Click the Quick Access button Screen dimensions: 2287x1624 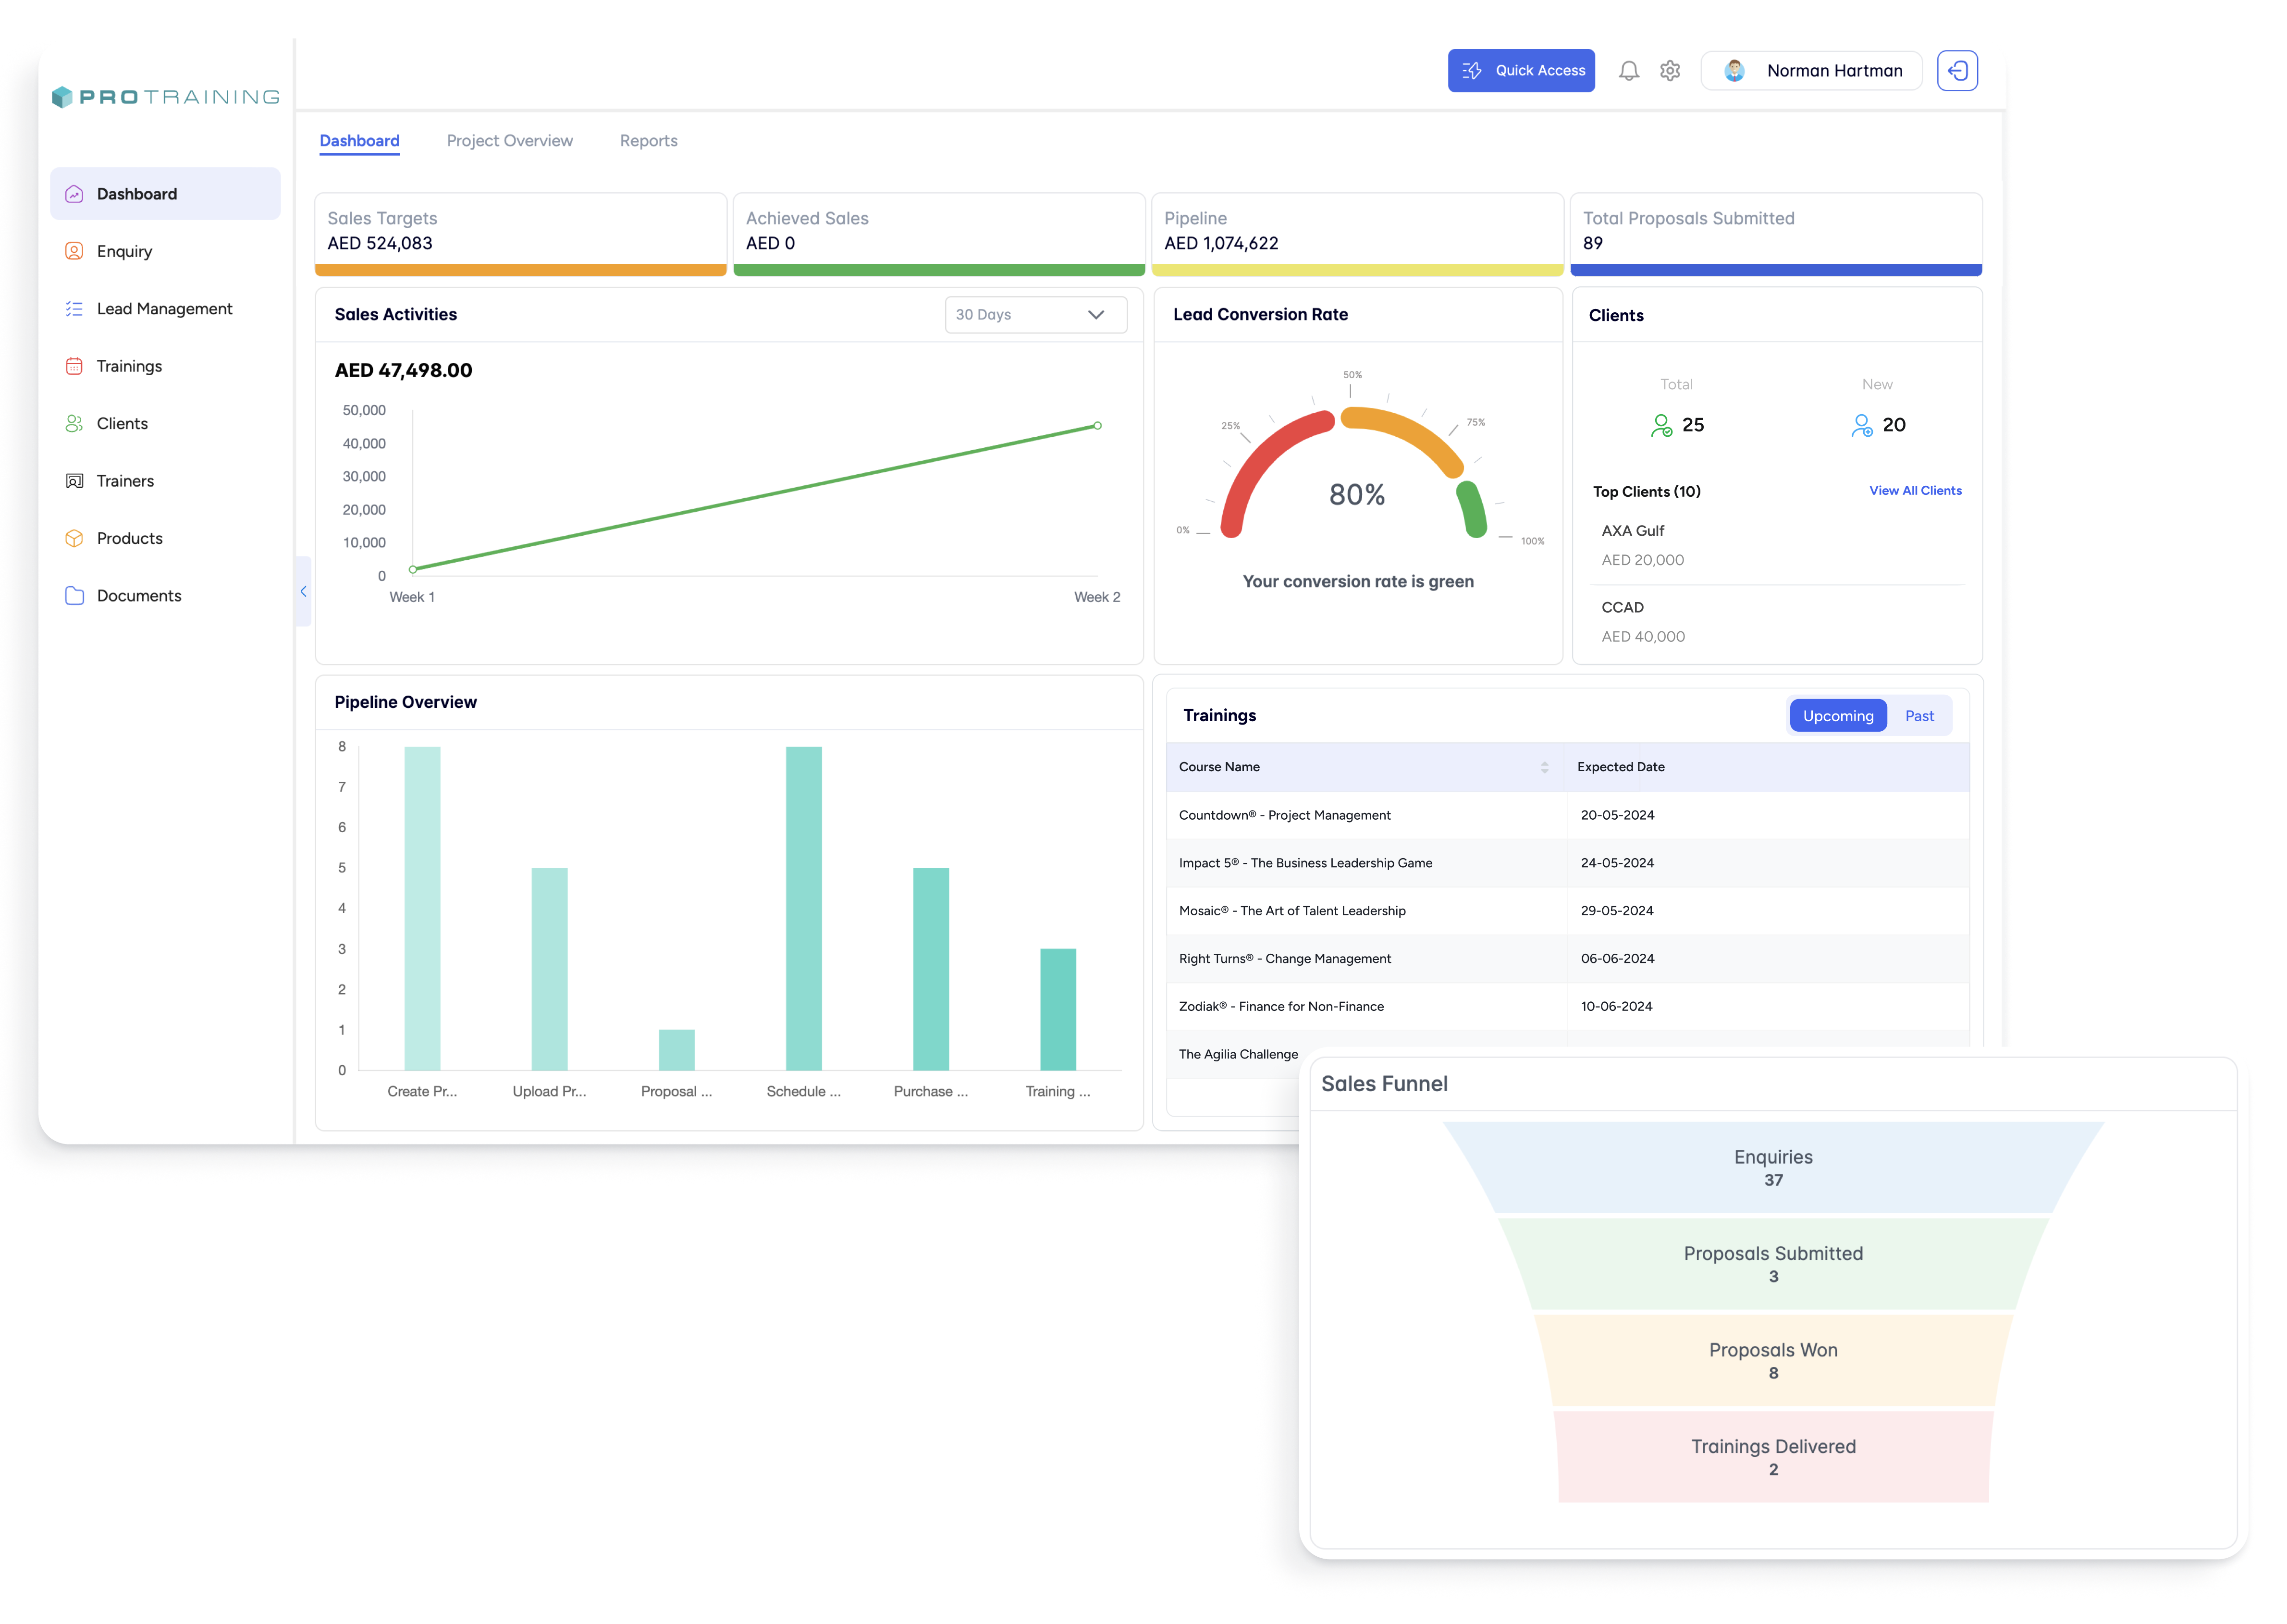pyautogui.click(x=1521, y=71)
